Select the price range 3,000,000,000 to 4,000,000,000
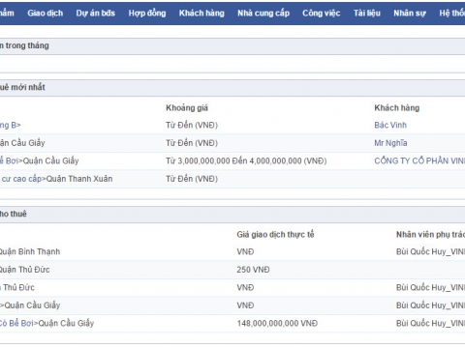This screenshot has width=465, height=348. 246,160
